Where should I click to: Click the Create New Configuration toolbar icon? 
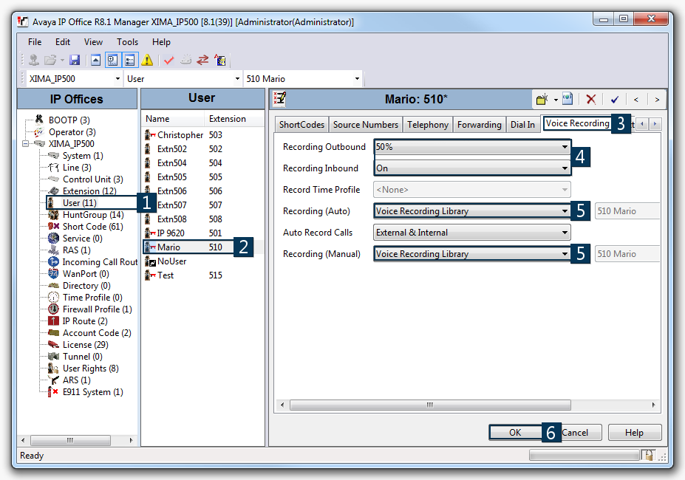point(186,60)
